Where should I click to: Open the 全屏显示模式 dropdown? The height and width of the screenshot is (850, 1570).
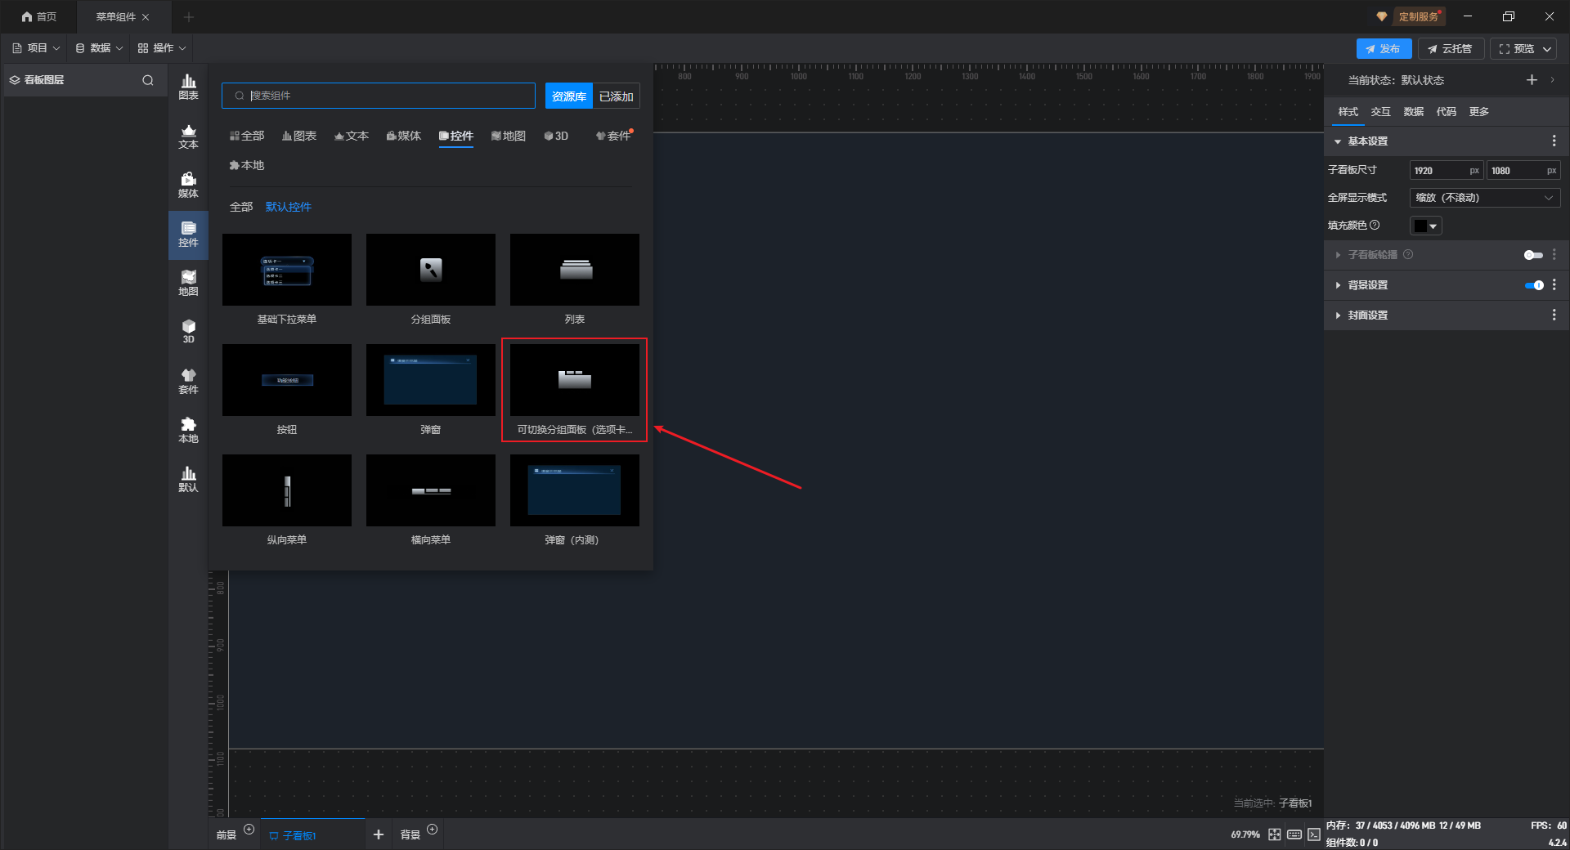(1484, 198)
